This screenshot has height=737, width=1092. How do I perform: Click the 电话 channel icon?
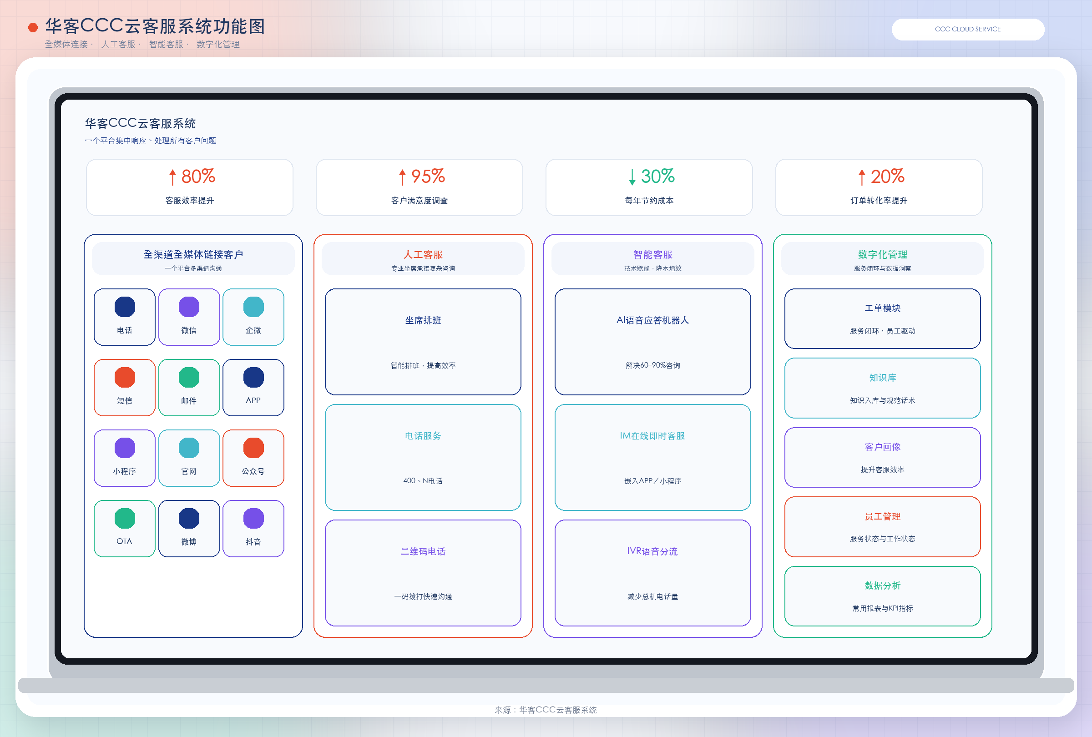pyautogui.click(x=125, y=307)
